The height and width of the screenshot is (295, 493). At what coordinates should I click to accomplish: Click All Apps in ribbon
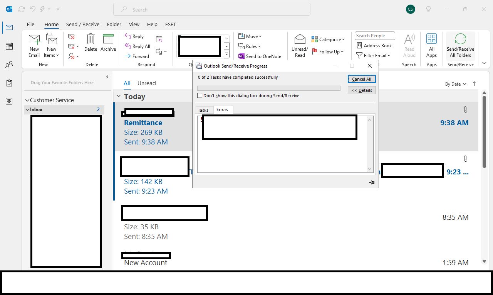click(432, 45)
